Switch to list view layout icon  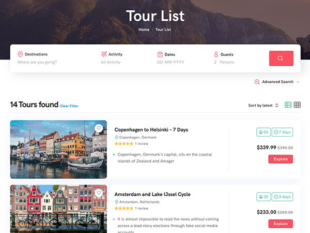pos(288,105)
